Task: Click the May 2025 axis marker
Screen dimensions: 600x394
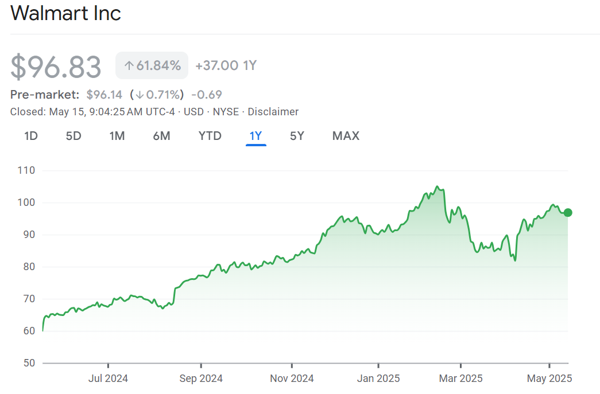Action: pyautogui.click(x=549, y=379)
